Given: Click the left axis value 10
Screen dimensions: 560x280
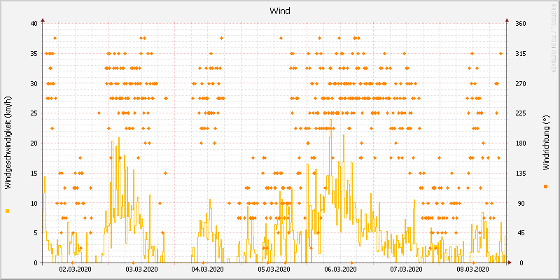Looking at the screenshot, I should pyautogui.click(x=34, y=203).
